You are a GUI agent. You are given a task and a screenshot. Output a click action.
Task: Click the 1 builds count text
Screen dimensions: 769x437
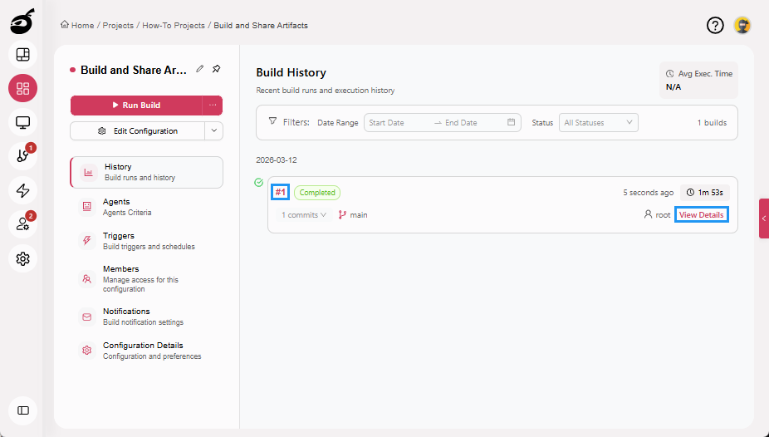[712, 123]
